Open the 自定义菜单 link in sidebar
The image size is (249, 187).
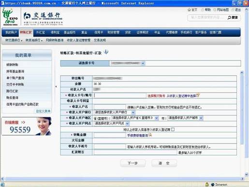tap(43, 111)
